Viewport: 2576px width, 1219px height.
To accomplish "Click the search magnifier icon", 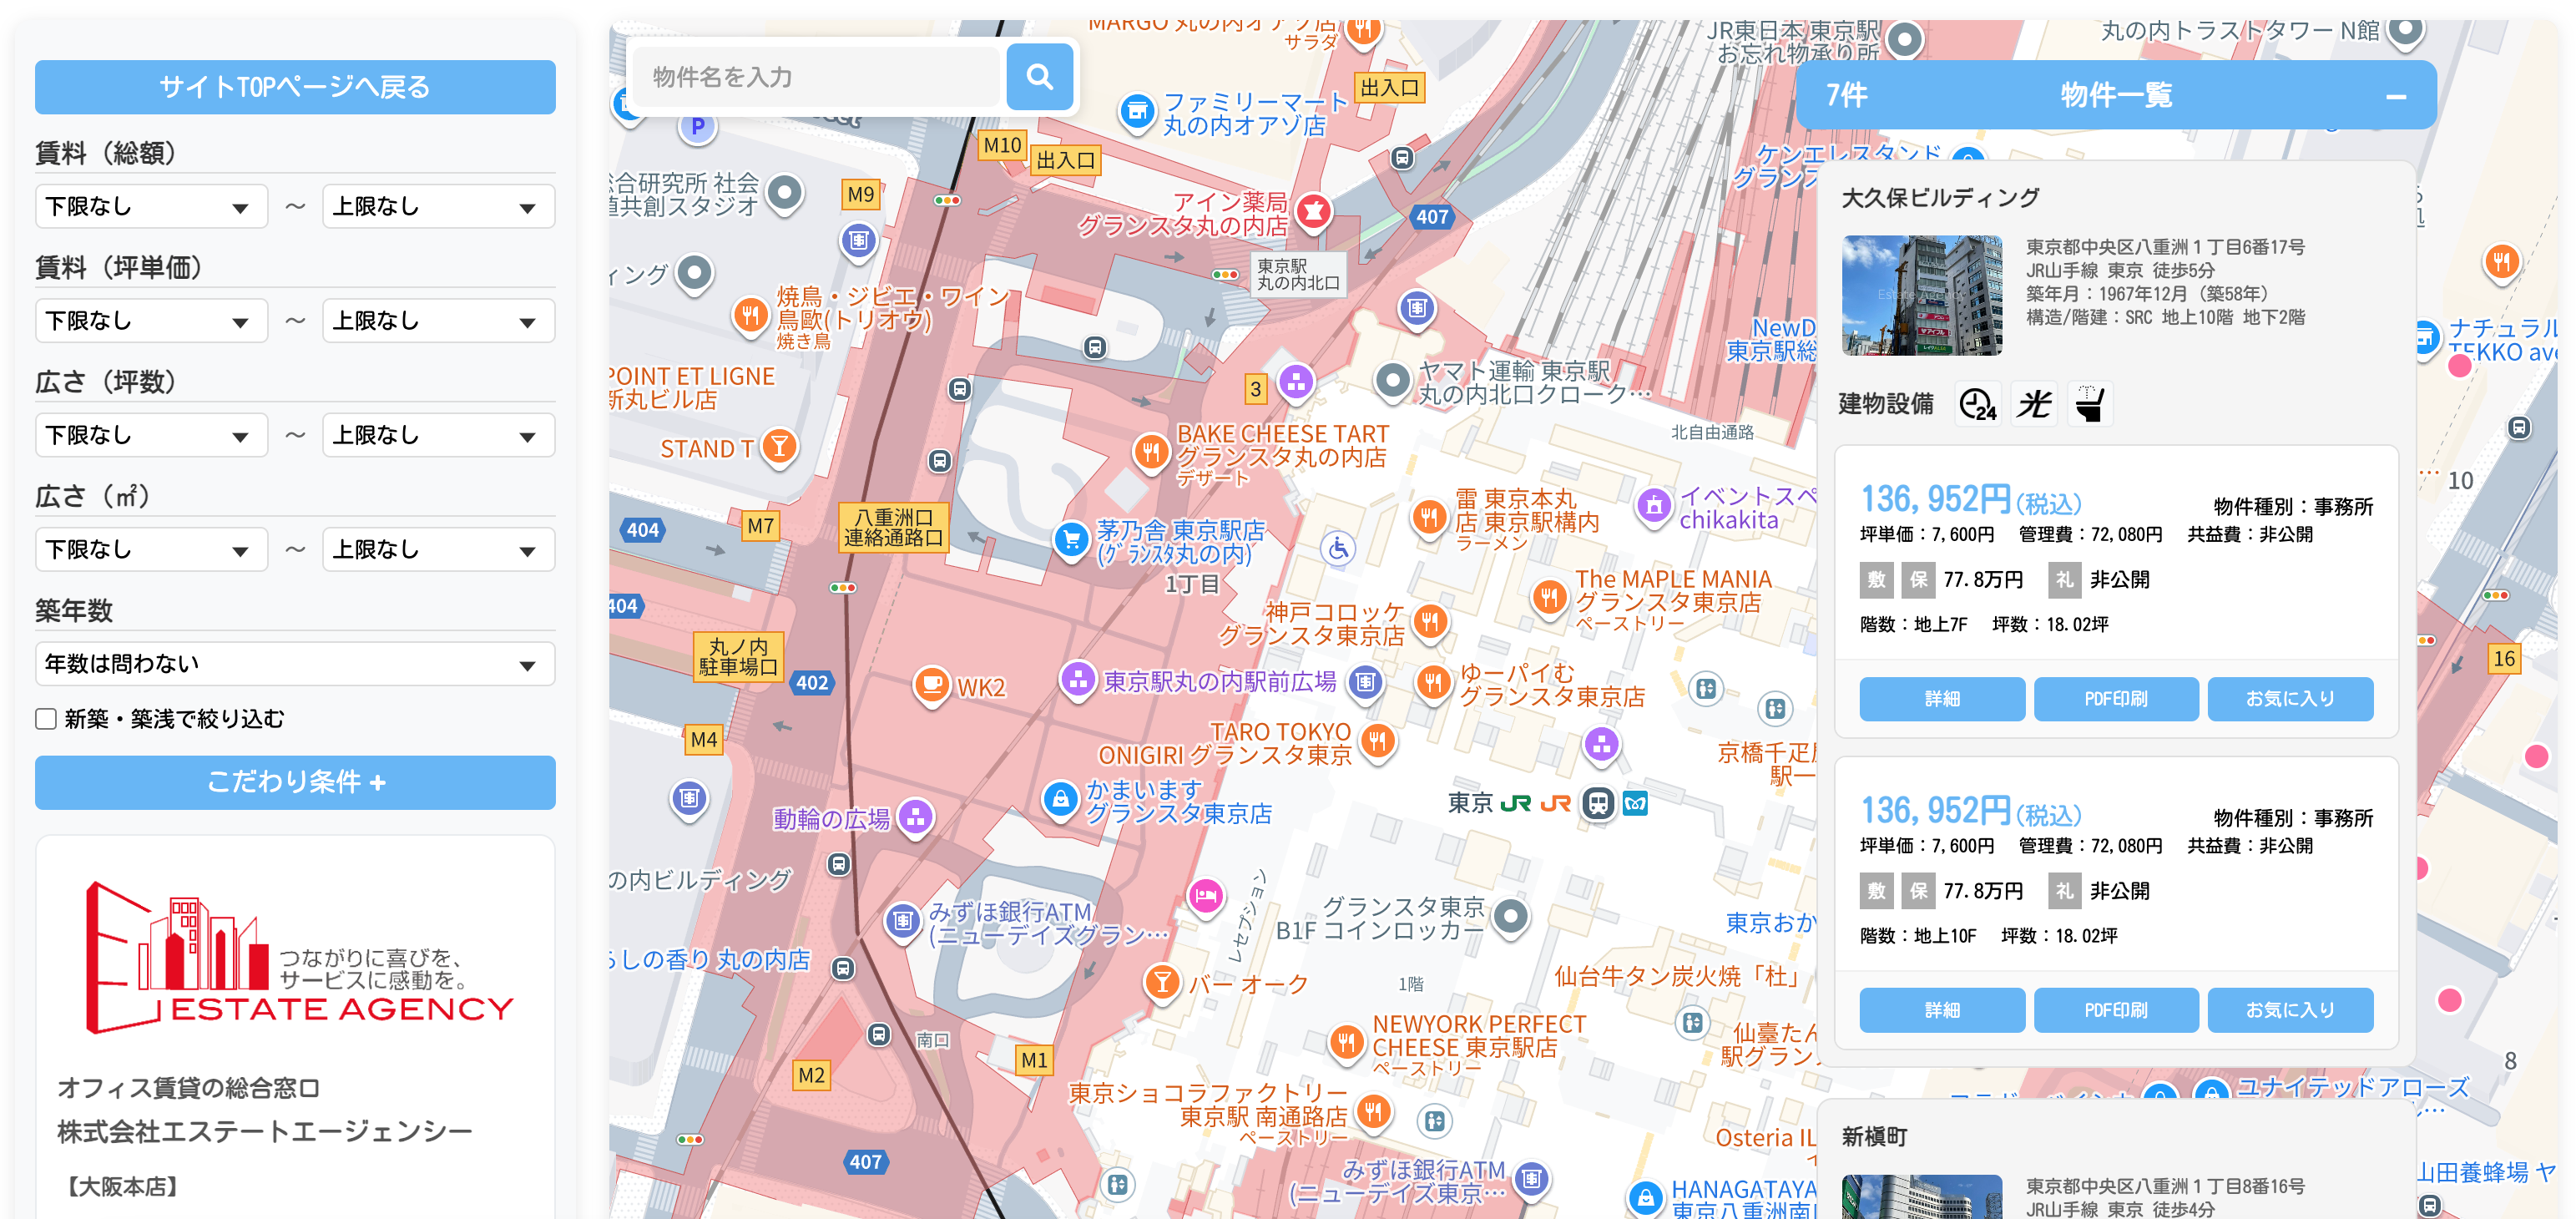I will (x=1040, y=76).
